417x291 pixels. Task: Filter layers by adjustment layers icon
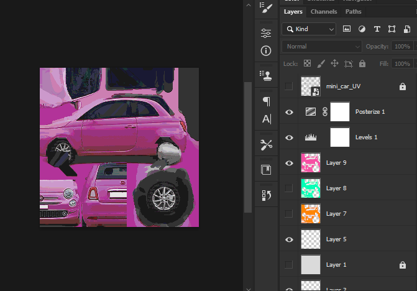(x=362, y=29)
